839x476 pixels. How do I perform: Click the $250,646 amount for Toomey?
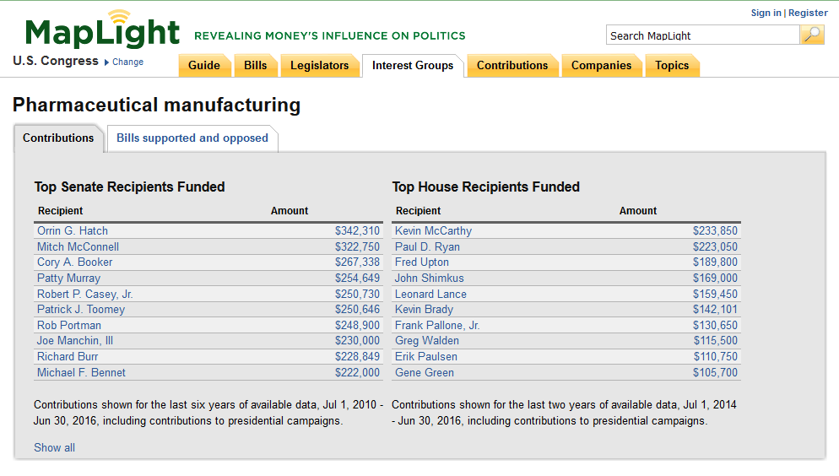[x=357, y=309]
